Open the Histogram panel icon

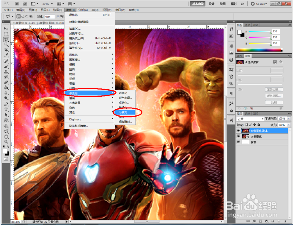231,53
